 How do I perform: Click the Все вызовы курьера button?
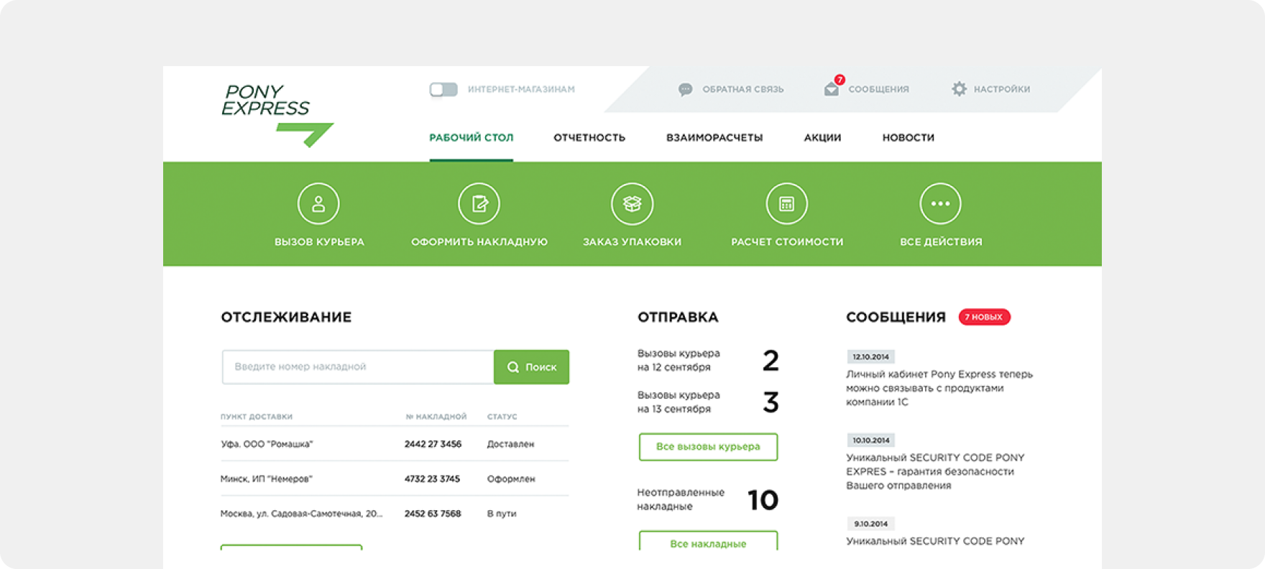708,447
